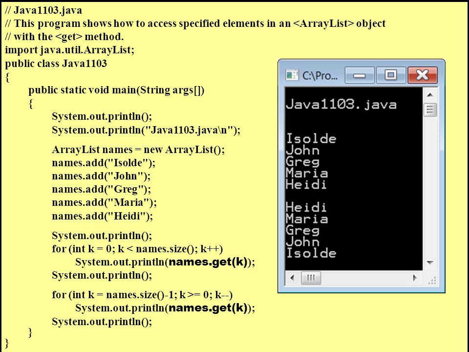Click the "C:\Pro..." window title text
This screenshot has width=469, height=352.
[x=320, y=76]
